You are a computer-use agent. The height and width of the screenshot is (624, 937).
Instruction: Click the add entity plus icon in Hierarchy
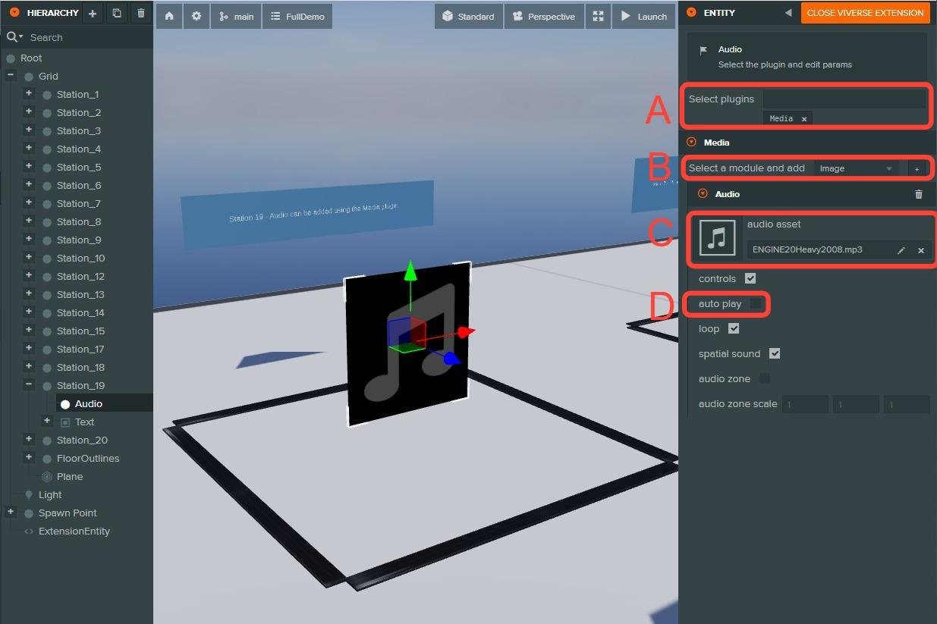[93, 13]
